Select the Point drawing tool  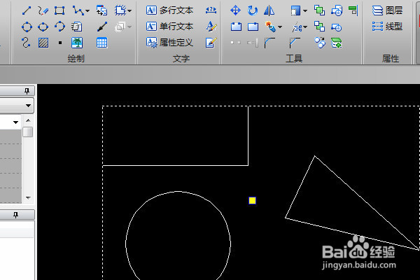[x=60, y=43]
